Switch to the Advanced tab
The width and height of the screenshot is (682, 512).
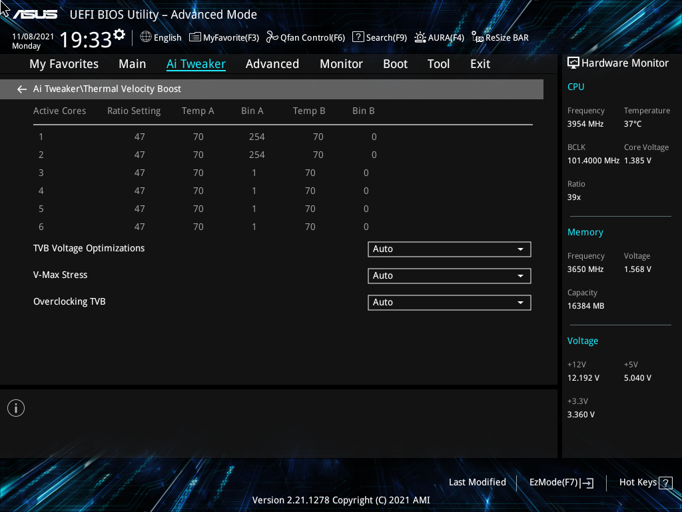tap(272, 64)
